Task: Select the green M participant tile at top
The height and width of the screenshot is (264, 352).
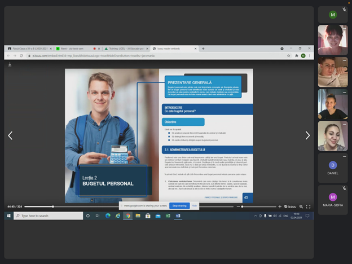Action: pos(333,15)
